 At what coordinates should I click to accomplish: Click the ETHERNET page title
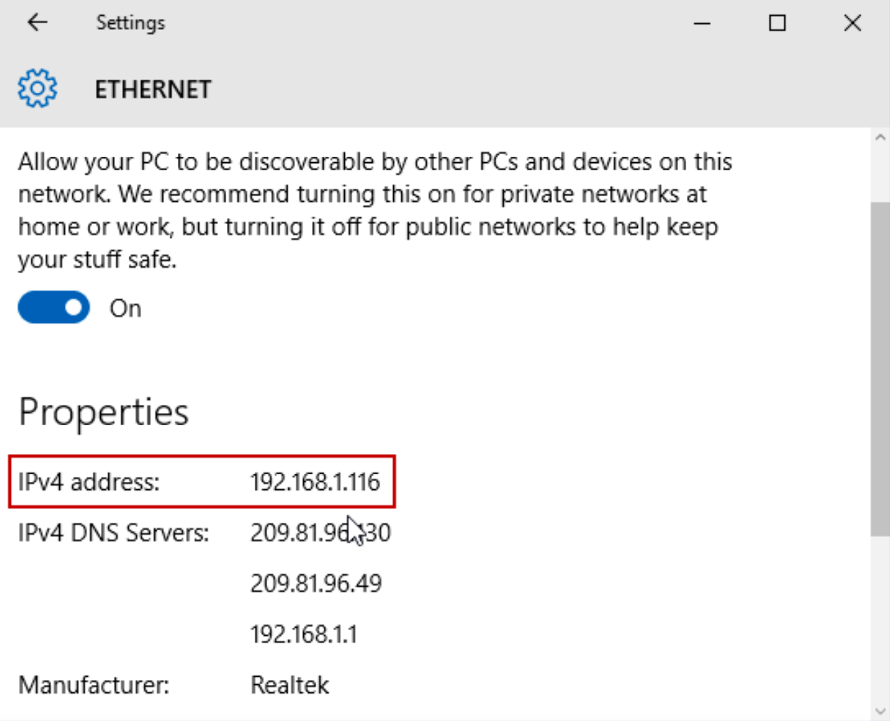pyautogui.click(x=153, y=89)
